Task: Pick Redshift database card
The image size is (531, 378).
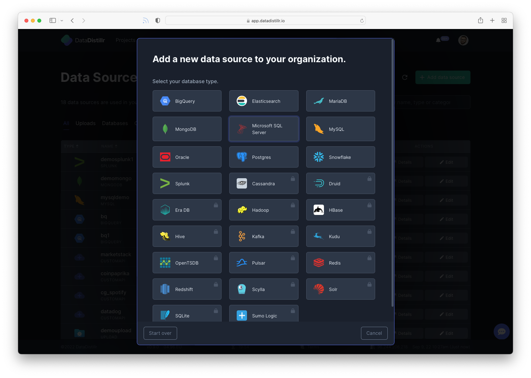Action: tap(187, 289)
